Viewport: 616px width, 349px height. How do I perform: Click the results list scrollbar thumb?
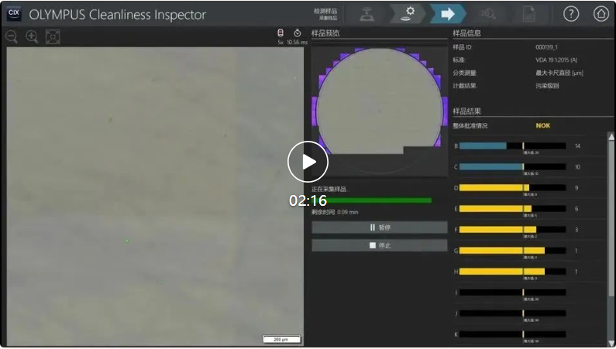[x=611, y=217]
